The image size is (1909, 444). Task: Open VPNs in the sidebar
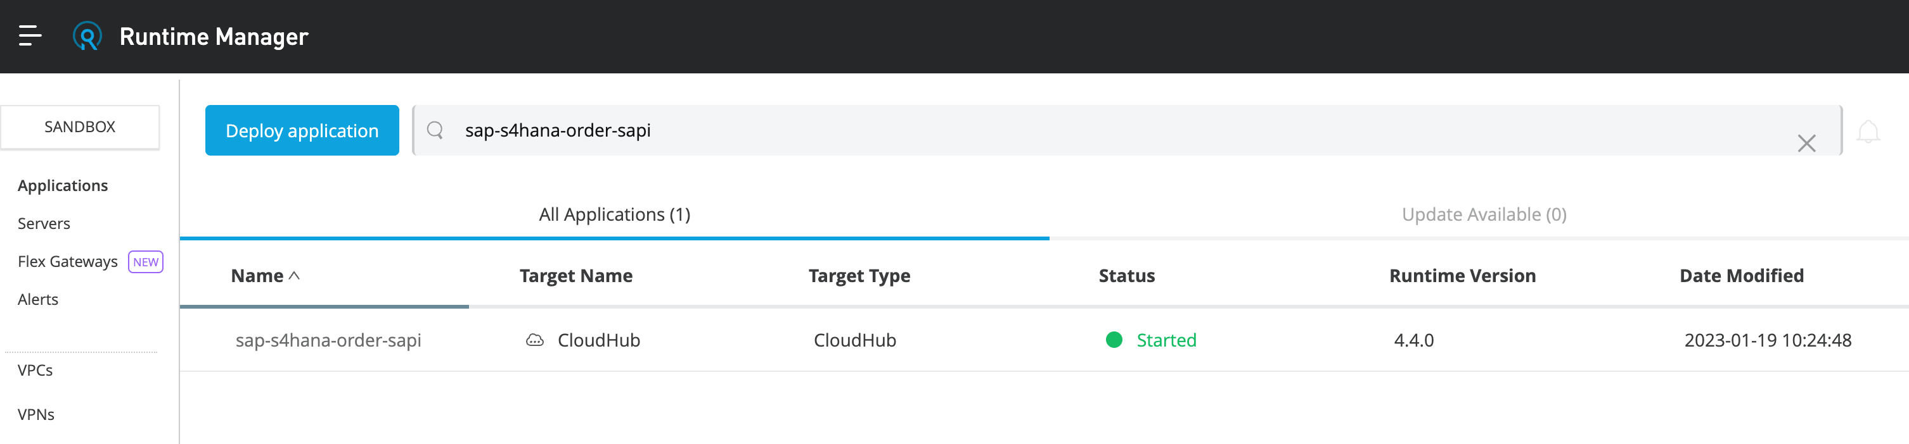coord(35,414)
